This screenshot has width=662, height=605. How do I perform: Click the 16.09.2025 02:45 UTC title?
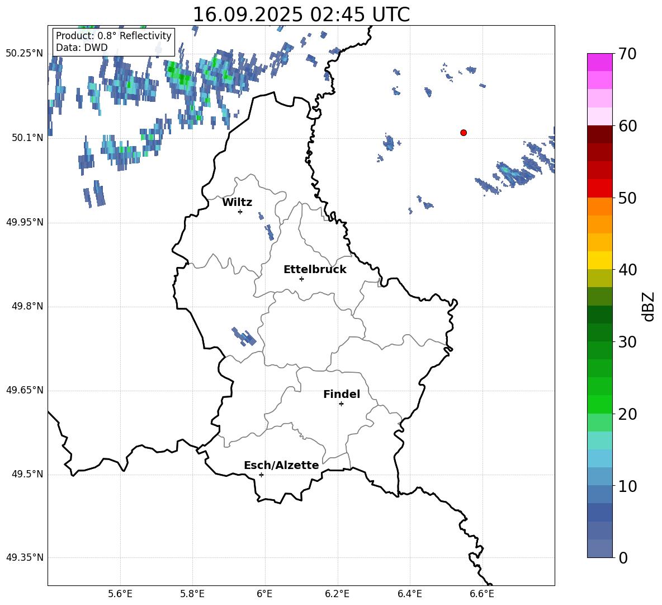pyautogui.click(x=301, y=15)
